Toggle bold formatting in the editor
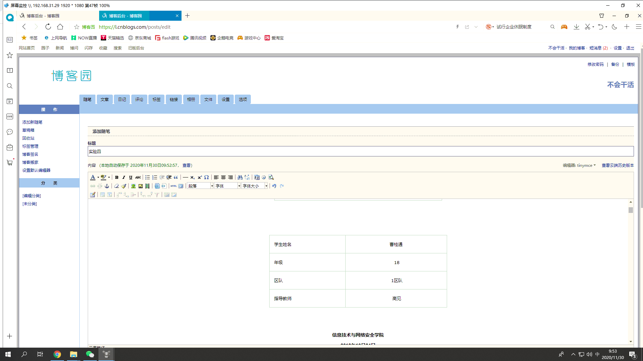 tap(117, 177)
